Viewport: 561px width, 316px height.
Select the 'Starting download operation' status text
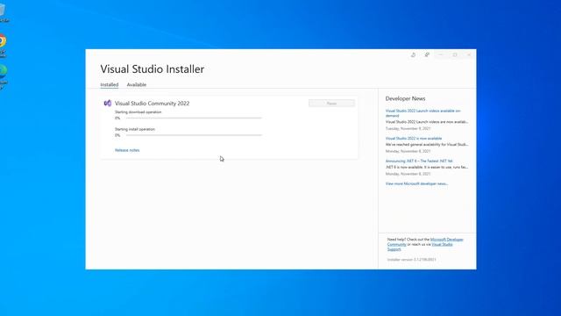[x=138, y=112]
